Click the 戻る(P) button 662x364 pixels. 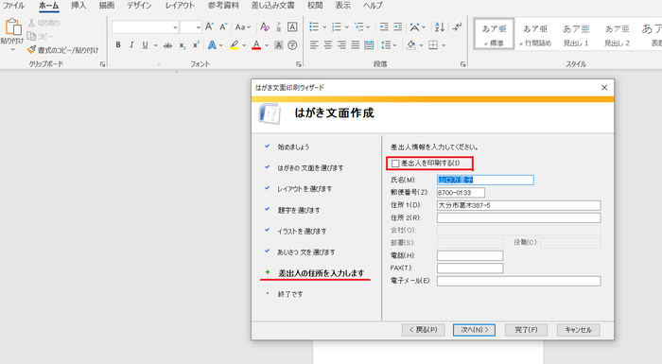(x=424, y=330)
